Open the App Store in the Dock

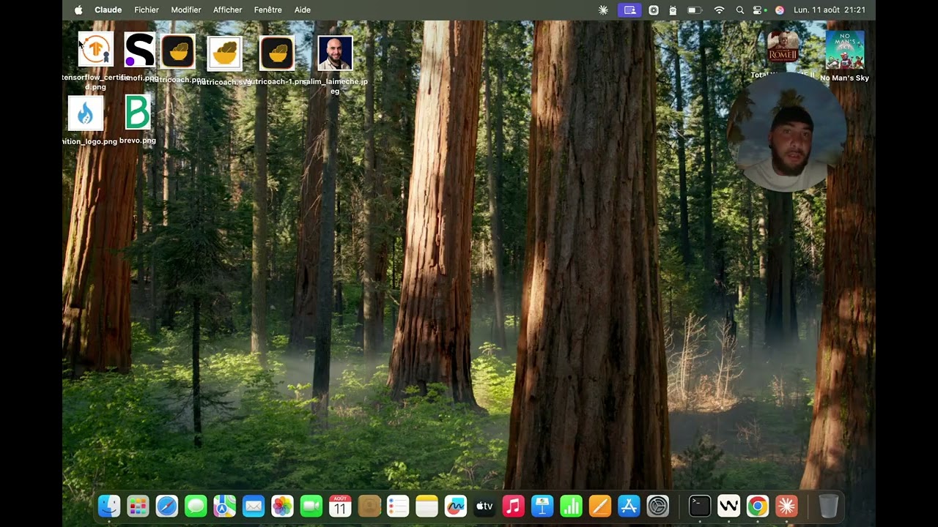(x=629, y=506)
